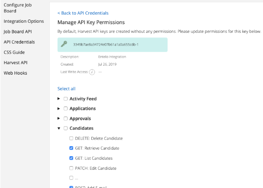Click the Candidates label

[x=81, y=128]
